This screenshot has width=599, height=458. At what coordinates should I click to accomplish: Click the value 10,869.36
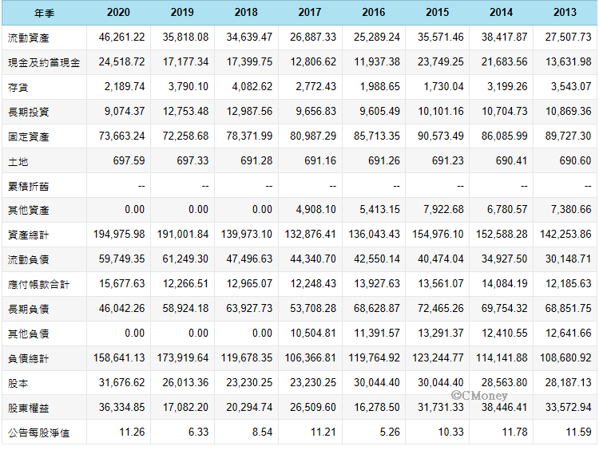(x=569, y=111)
